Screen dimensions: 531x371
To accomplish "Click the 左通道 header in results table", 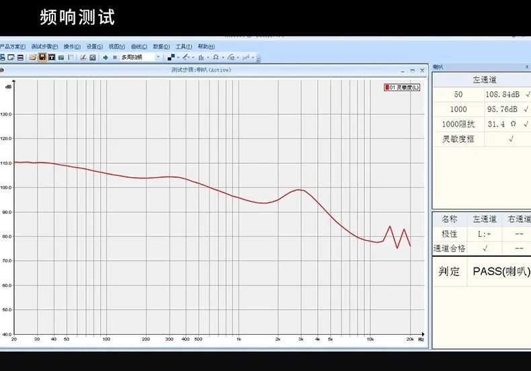I will [485, 80].
